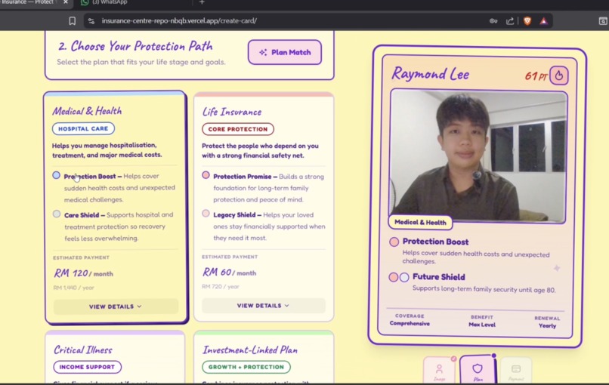The width and height of the screenshot is (609, 385).
Task: Select the Medical & Health plan card title
Action: [88, 112]
